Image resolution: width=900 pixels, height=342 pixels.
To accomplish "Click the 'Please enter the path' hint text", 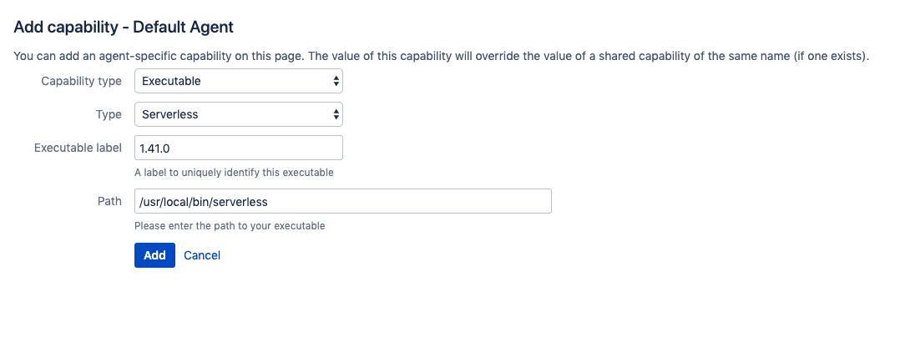I will tap(230, 225).
